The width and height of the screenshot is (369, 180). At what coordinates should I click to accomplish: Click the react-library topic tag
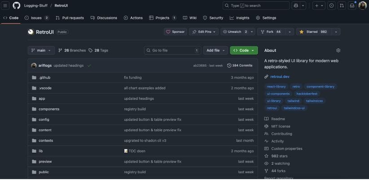[276, 86]
